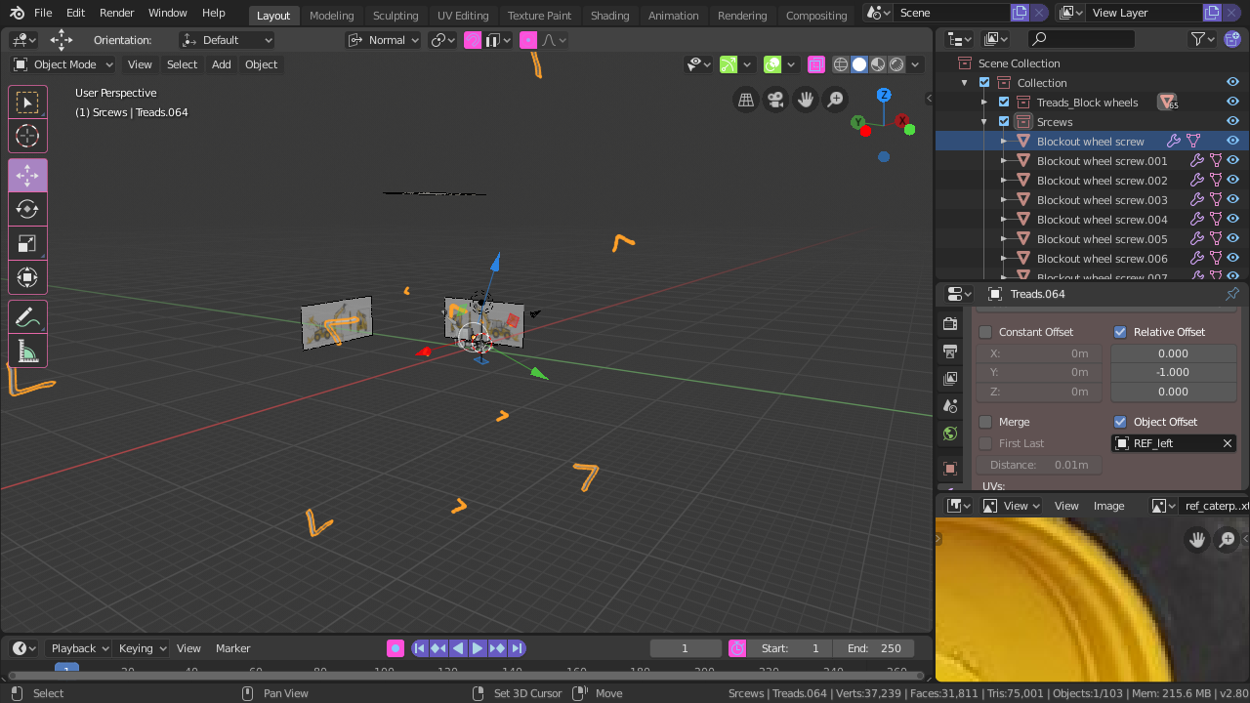Pin the Treads.064 properties panel

(1231, 294)
